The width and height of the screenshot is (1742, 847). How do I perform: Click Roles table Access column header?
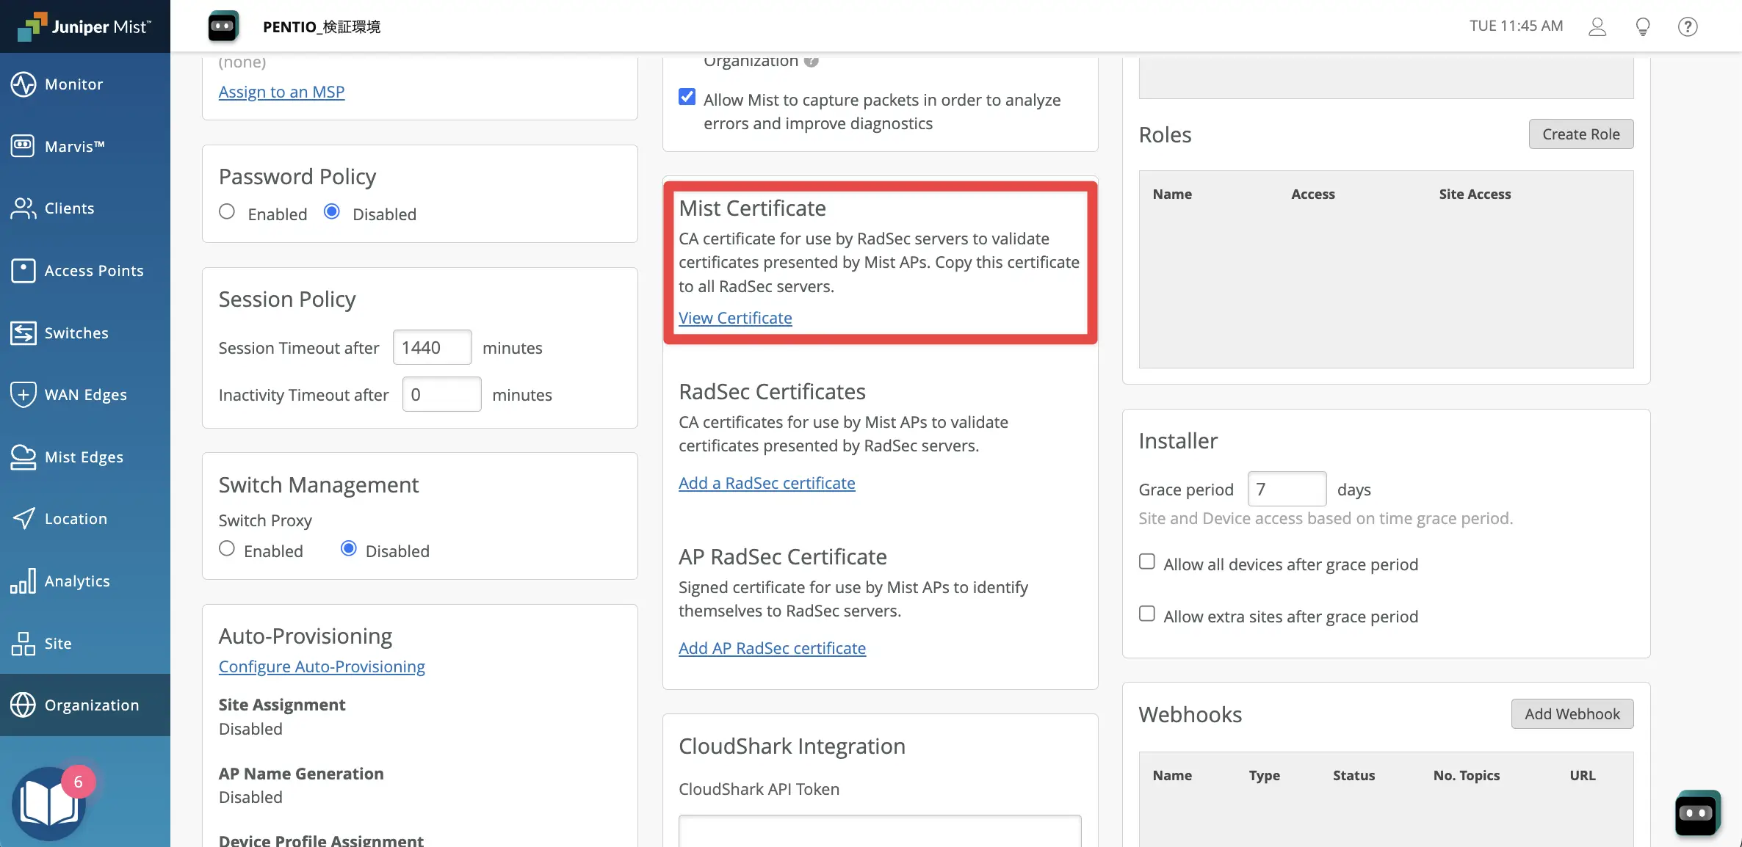[x=1313, y=194]
